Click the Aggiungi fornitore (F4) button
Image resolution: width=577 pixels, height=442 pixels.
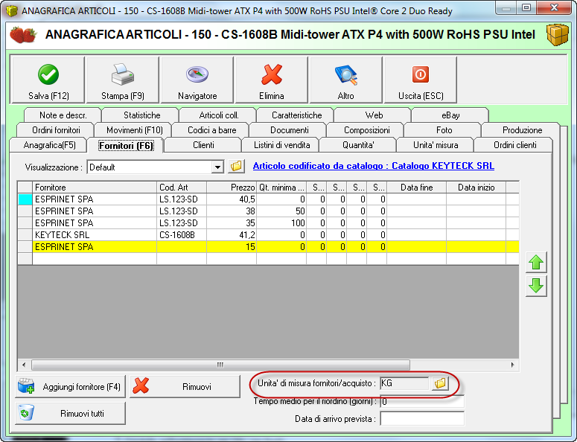[70, 386]
